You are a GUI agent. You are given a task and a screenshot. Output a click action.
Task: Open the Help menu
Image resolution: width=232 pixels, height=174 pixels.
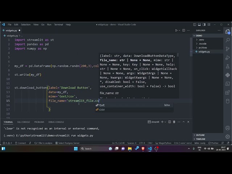point(68,25)
